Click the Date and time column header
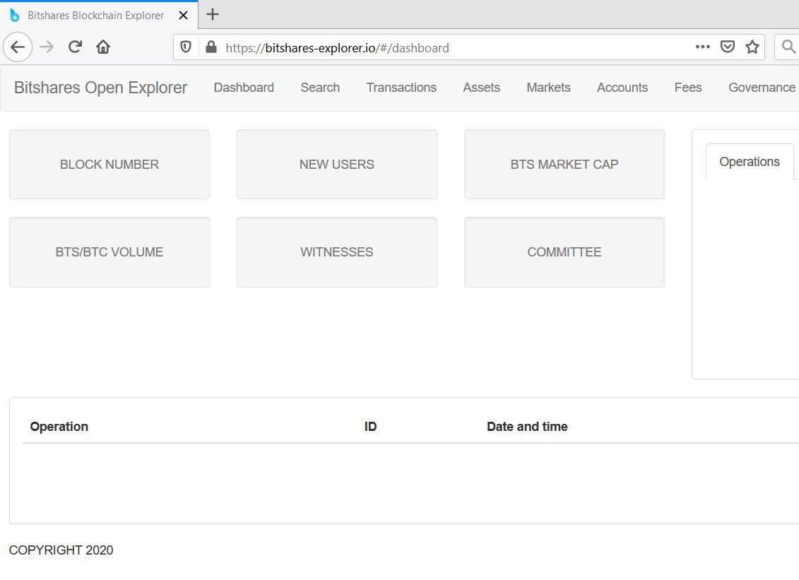Screen dimensions: 799x580 (527, 427)
